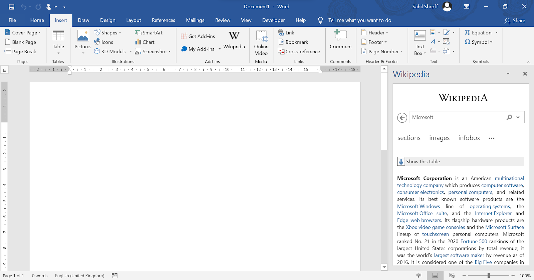
Task: Insert a Chart
Action: tap(145, 42)
